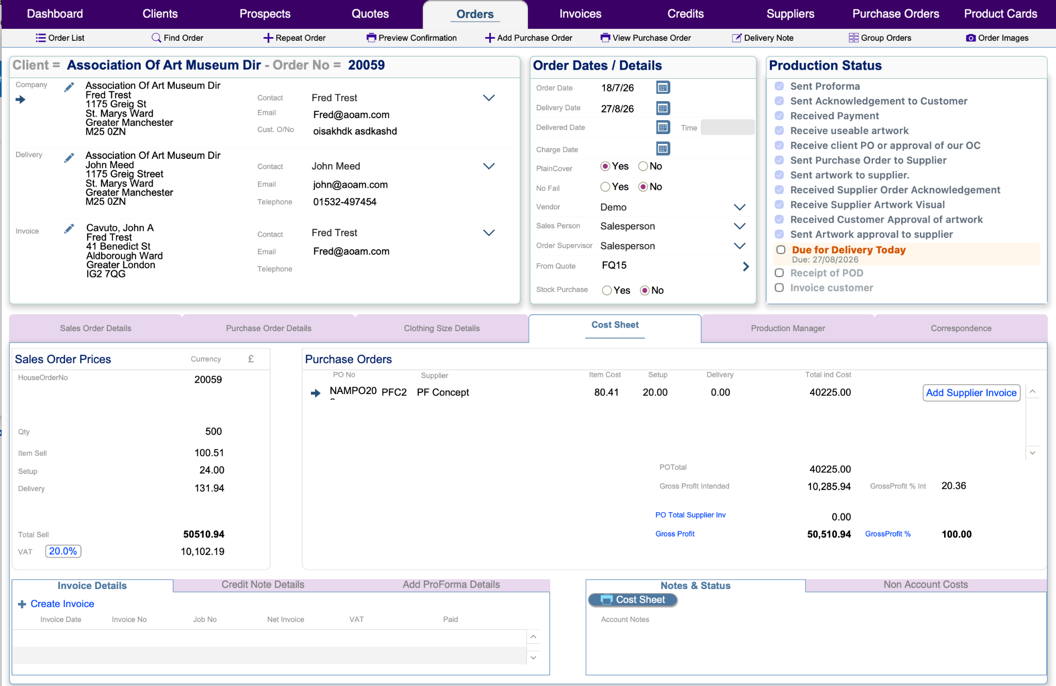The width and height of the screenshot is (1056, 686).
Task: Click the Delivered Time input field
Action: (727, 127)
